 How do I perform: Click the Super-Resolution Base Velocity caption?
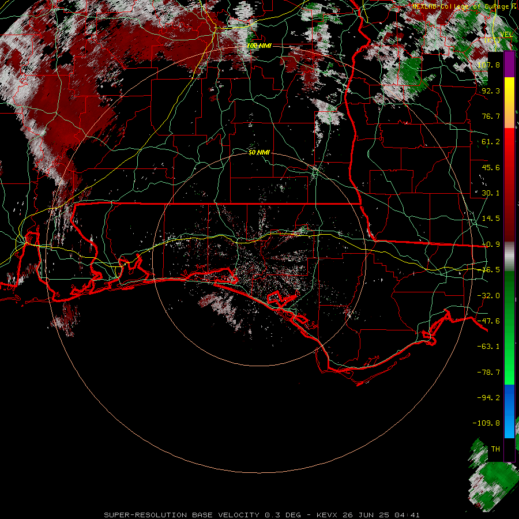point(262,515)
